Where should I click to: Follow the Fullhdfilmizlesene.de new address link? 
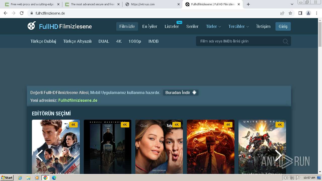(78, 100)
